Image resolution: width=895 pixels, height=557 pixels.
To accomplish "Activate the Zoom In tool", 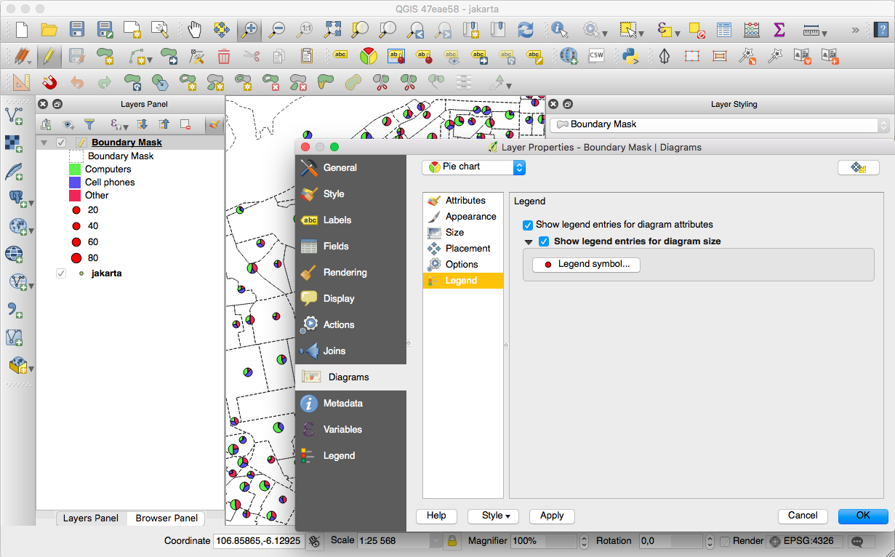I will click(249, 30).
